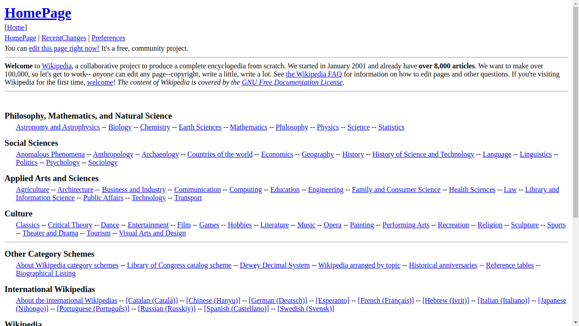Open Wikipedia arranged by topic
Image resolution: width=579 pixels, height=326 pixels.
pos(359,265)
